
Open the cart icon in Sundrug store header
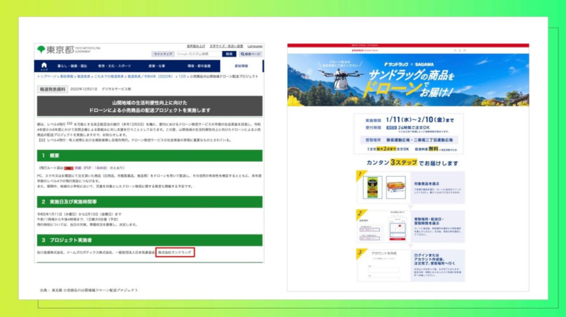click(465, 50)
